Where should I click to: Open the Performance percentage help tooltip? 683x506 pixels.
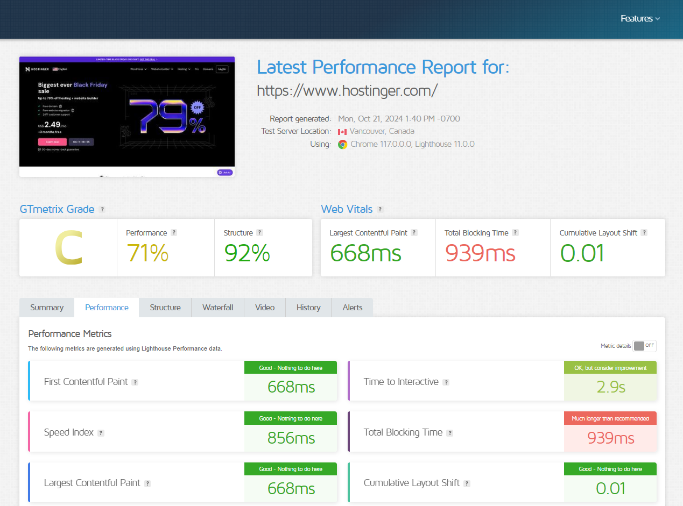173,232
